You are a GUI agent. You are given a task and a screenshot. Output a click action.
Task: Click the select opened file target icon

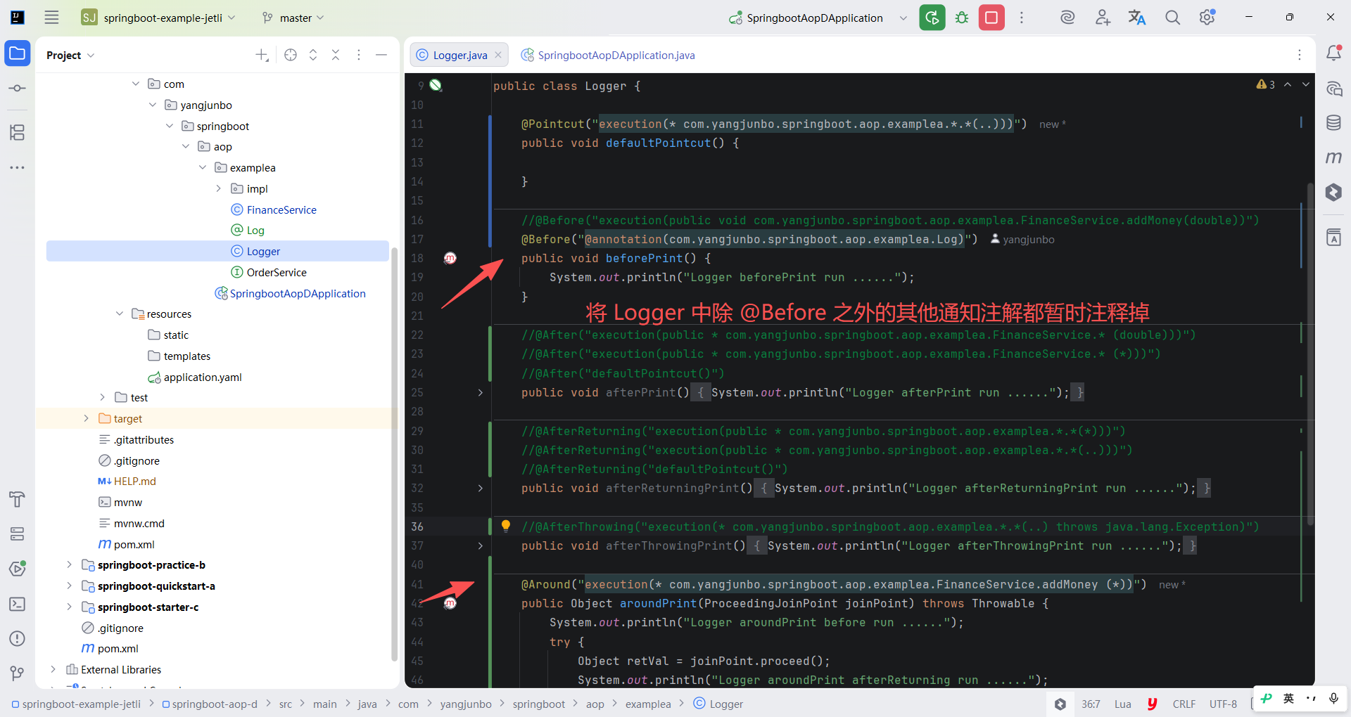click(291, 55)
